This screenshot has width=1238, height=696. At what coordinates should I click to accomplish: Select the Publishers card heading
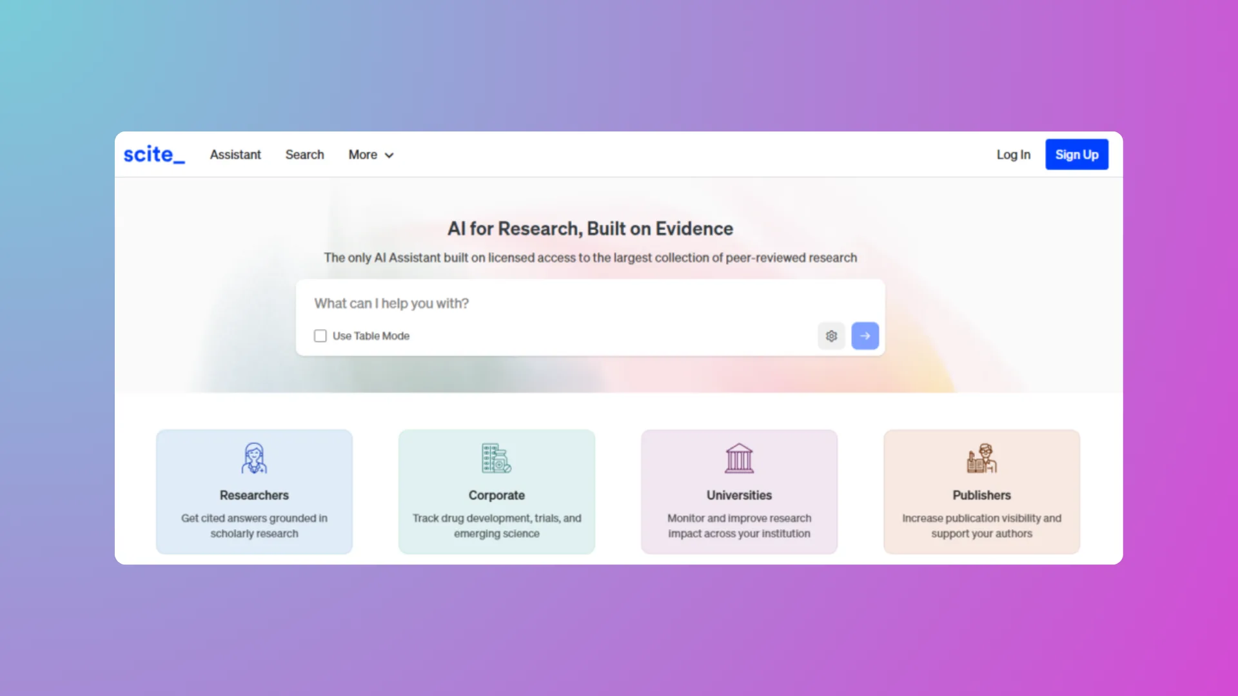point(981,495)
